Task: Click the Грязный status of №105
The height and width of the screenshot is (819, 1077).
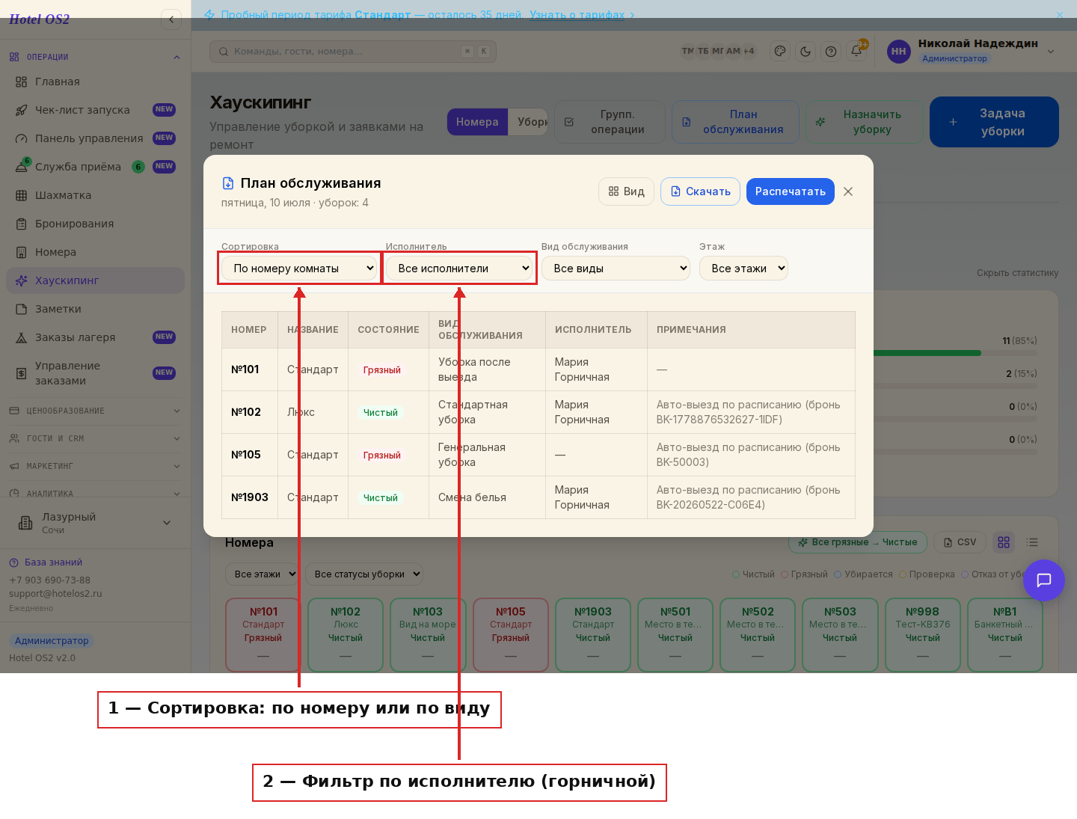Action: click(382, 455)
